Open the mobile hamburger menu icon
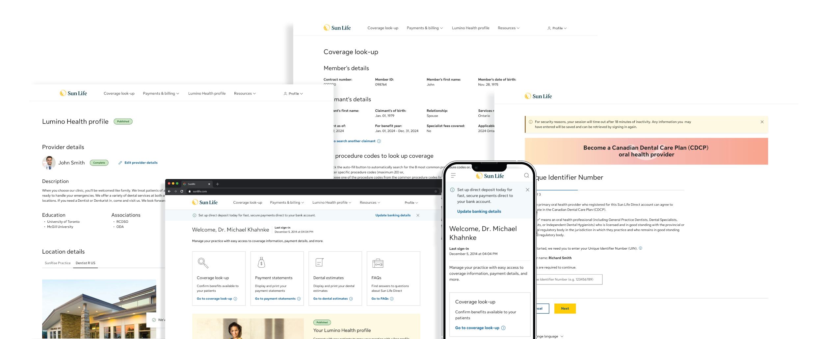 pos(453,176)
